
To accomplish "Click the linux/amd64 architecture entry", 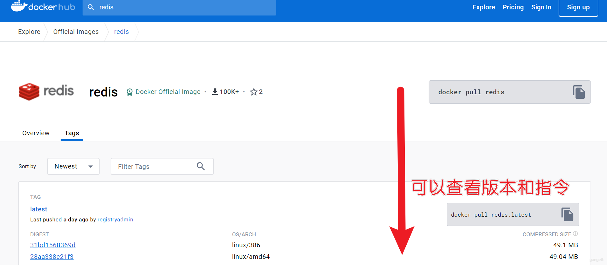I will point(251,257).
